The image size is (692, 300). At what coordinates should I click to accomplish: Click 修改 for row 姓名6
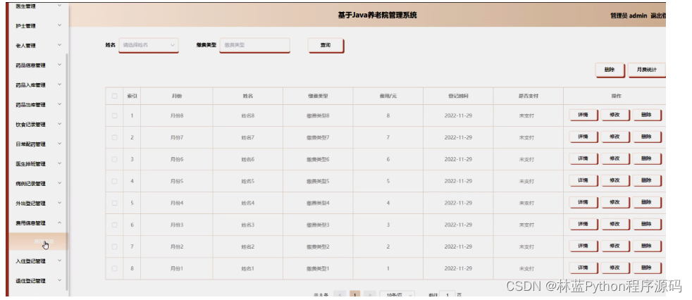click(x=614, y=159)
